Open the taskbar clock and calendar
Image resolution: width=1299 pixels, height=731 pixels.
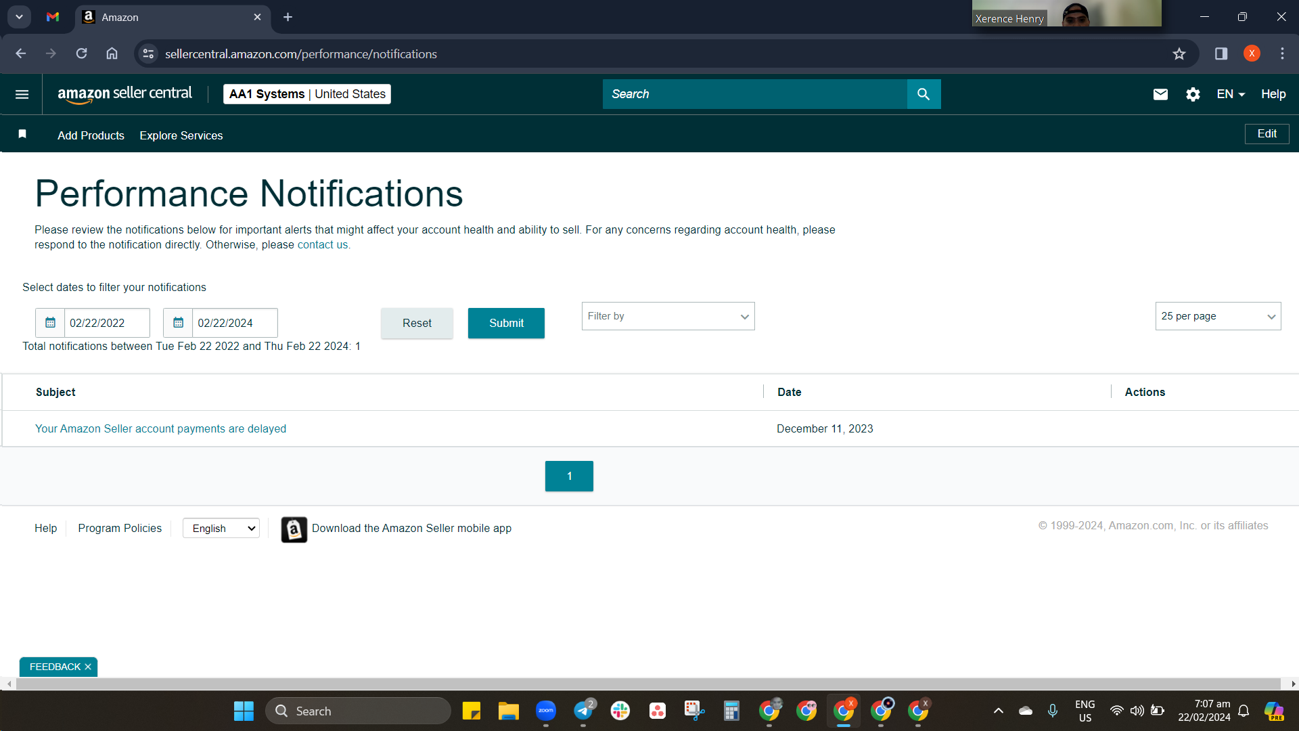(1204, 711)
